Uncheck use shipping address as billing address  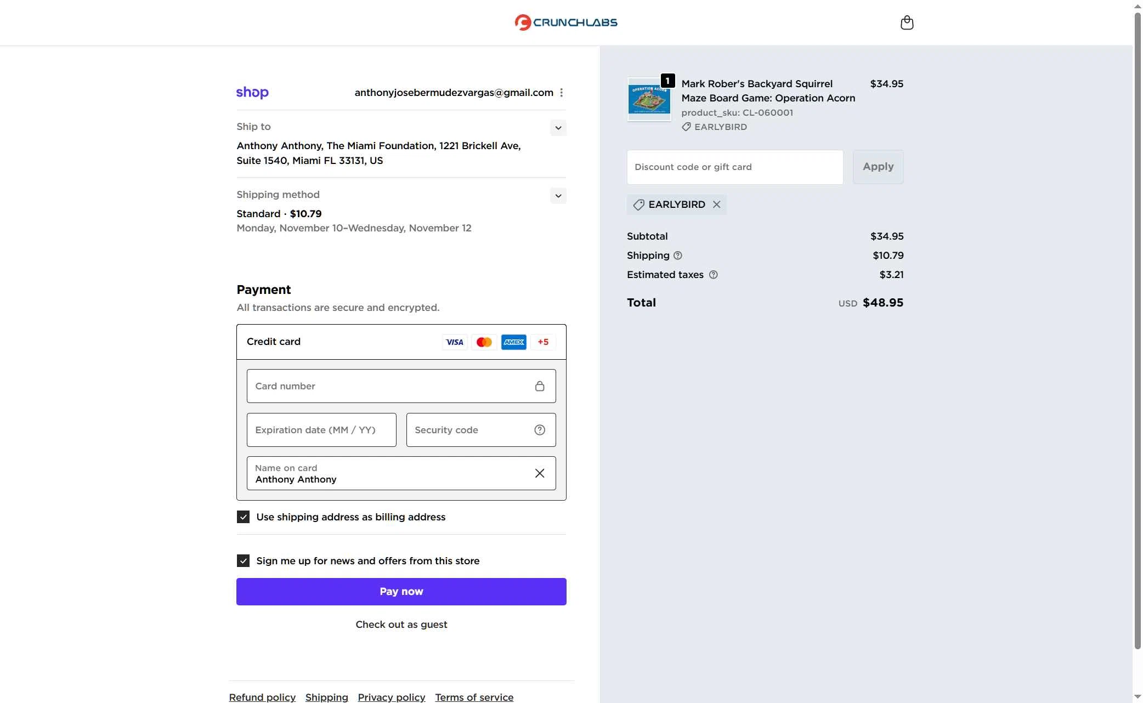coord(242,516)
